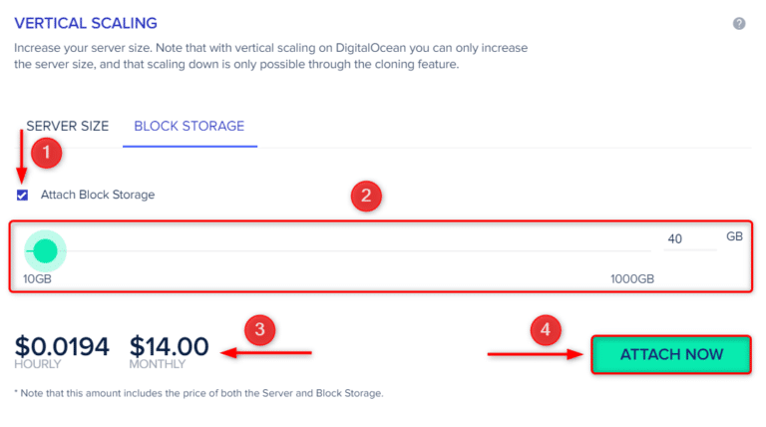Image resolution: width=766 pixels, height=427 pixels.
Task: Click the $0.0194 hourly price
Action: coord(62,346)
